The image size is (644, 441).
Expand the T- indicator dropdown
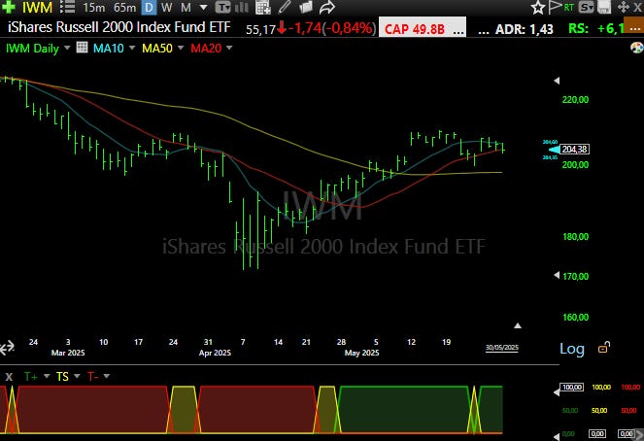[x=107, y=376]
